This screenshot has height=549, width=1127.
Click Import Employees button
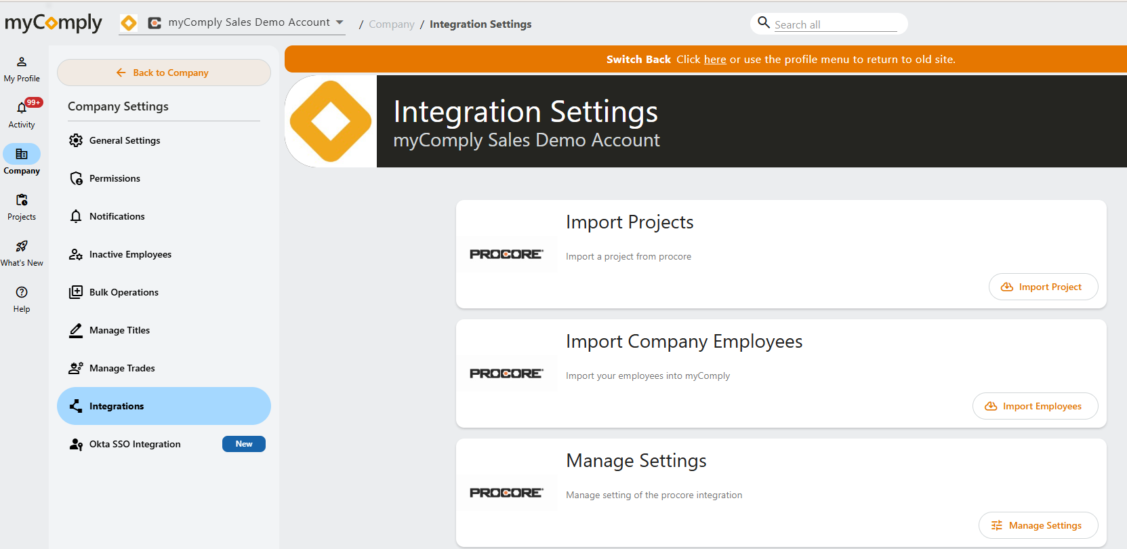1036,406
